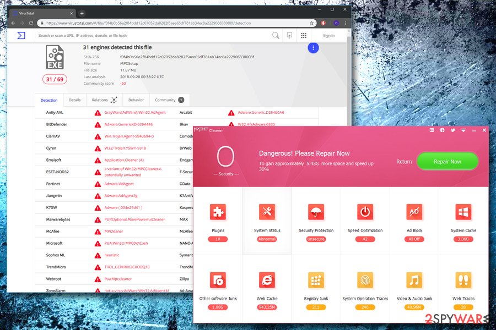Screen dimensions: 496x330
Task: Switch to the Community tab
Action: [169, 100]
